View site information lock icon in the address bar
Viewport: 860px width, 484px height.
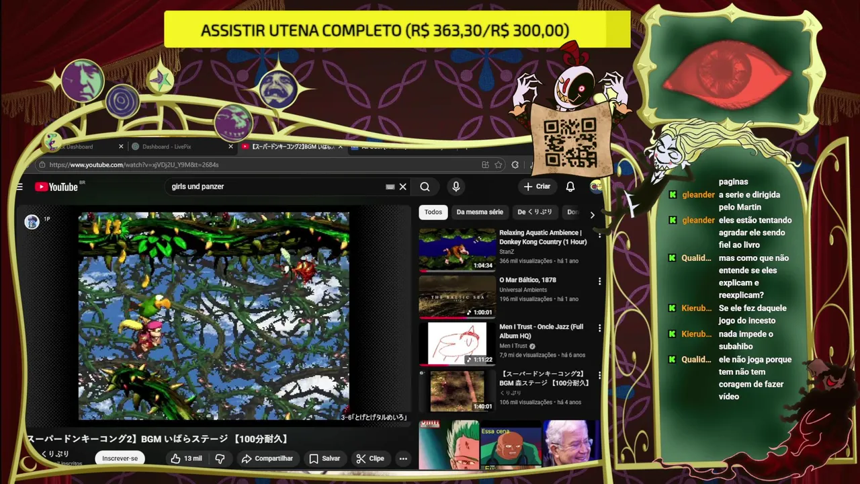[42, 165]
